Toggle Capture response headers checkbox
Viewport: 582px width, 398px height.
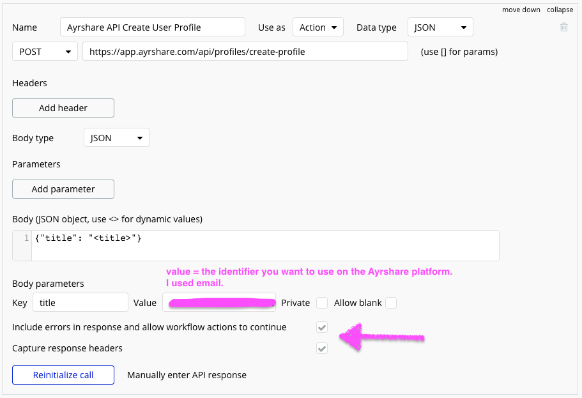pyautogui.click(x=322, y=349)
